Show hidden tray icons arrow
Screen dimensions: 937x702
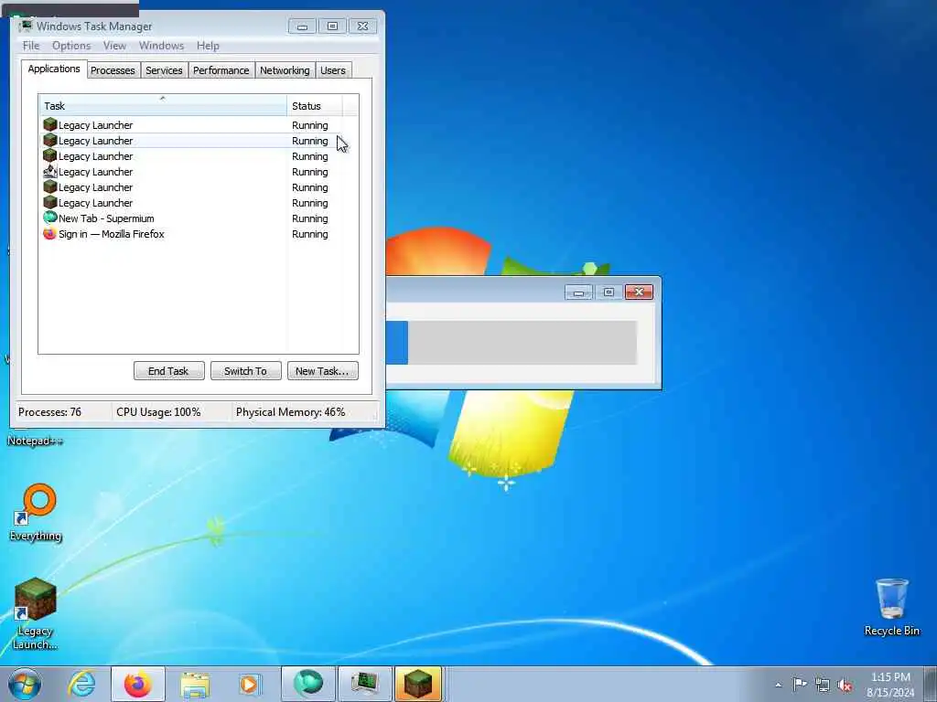[x=778, y=685]
